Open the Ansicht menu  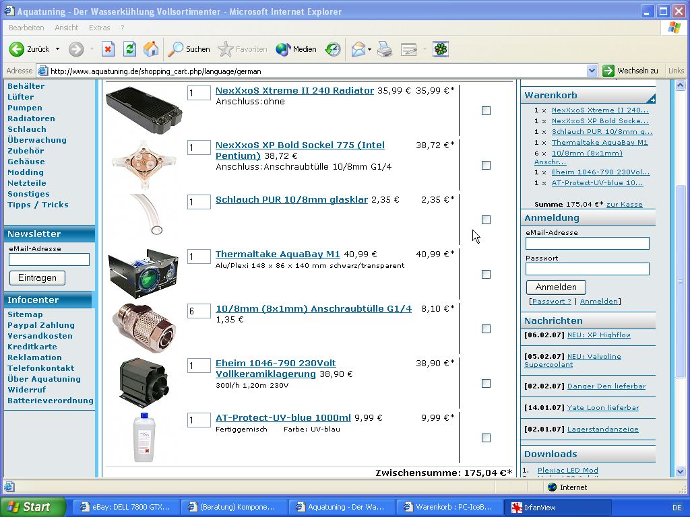67,28
